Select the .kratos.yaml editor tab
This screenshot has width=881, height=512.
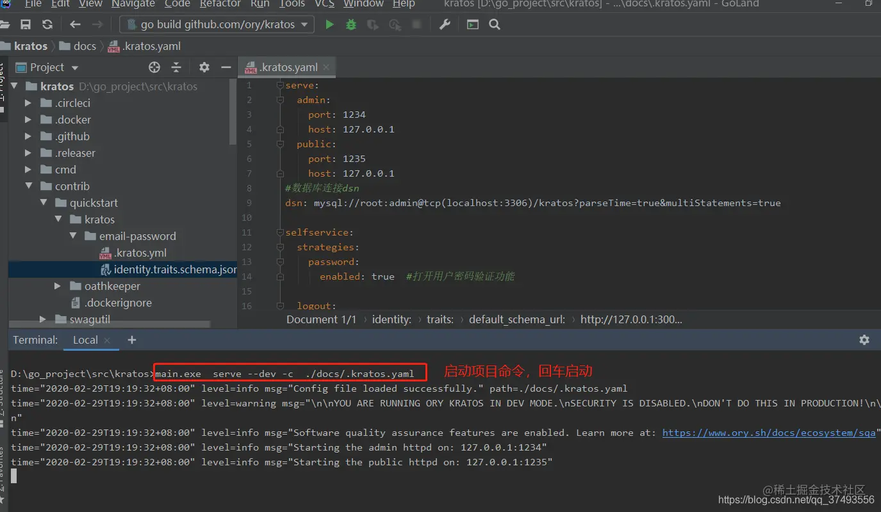(x=287, y=67)
